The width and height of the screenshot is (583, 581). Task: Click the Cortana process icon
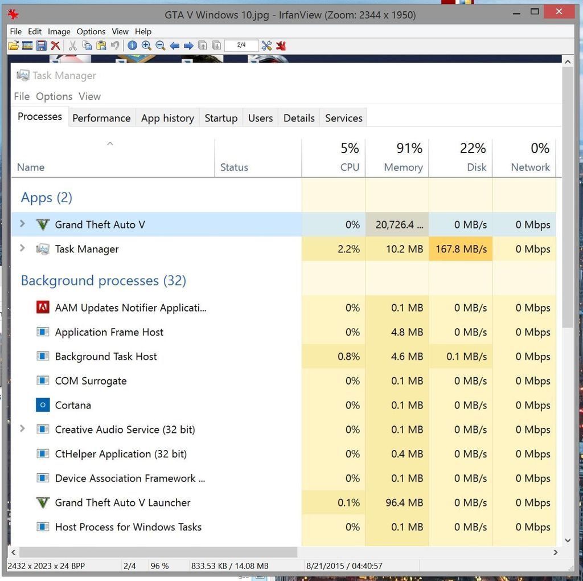click(43, 404)
